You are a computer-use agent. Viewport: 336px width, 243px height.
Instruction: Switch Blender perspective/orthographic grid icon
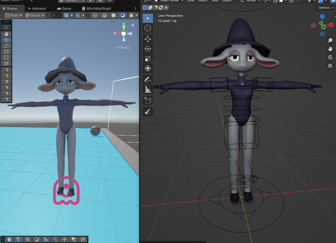pyautogui.click(x=330, y=66)
